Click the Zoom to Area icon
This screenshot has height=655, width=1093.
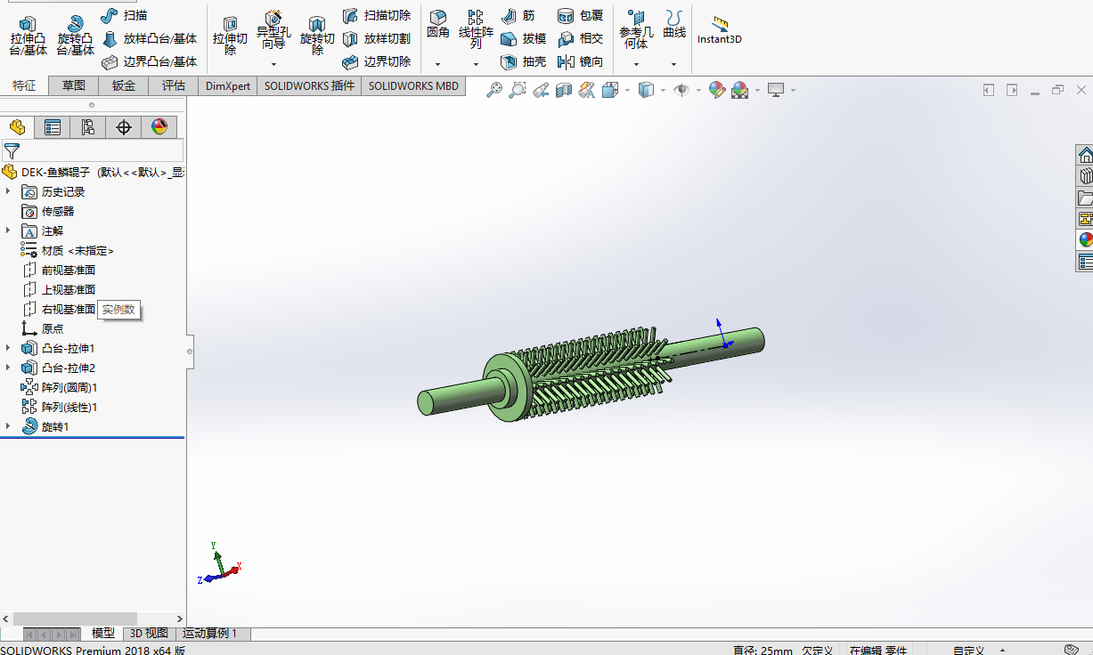[x=518, y=90]
